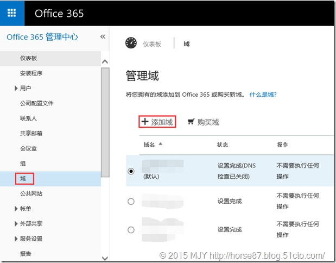Click the sidebar scrollbar thumb

[105, 122]
